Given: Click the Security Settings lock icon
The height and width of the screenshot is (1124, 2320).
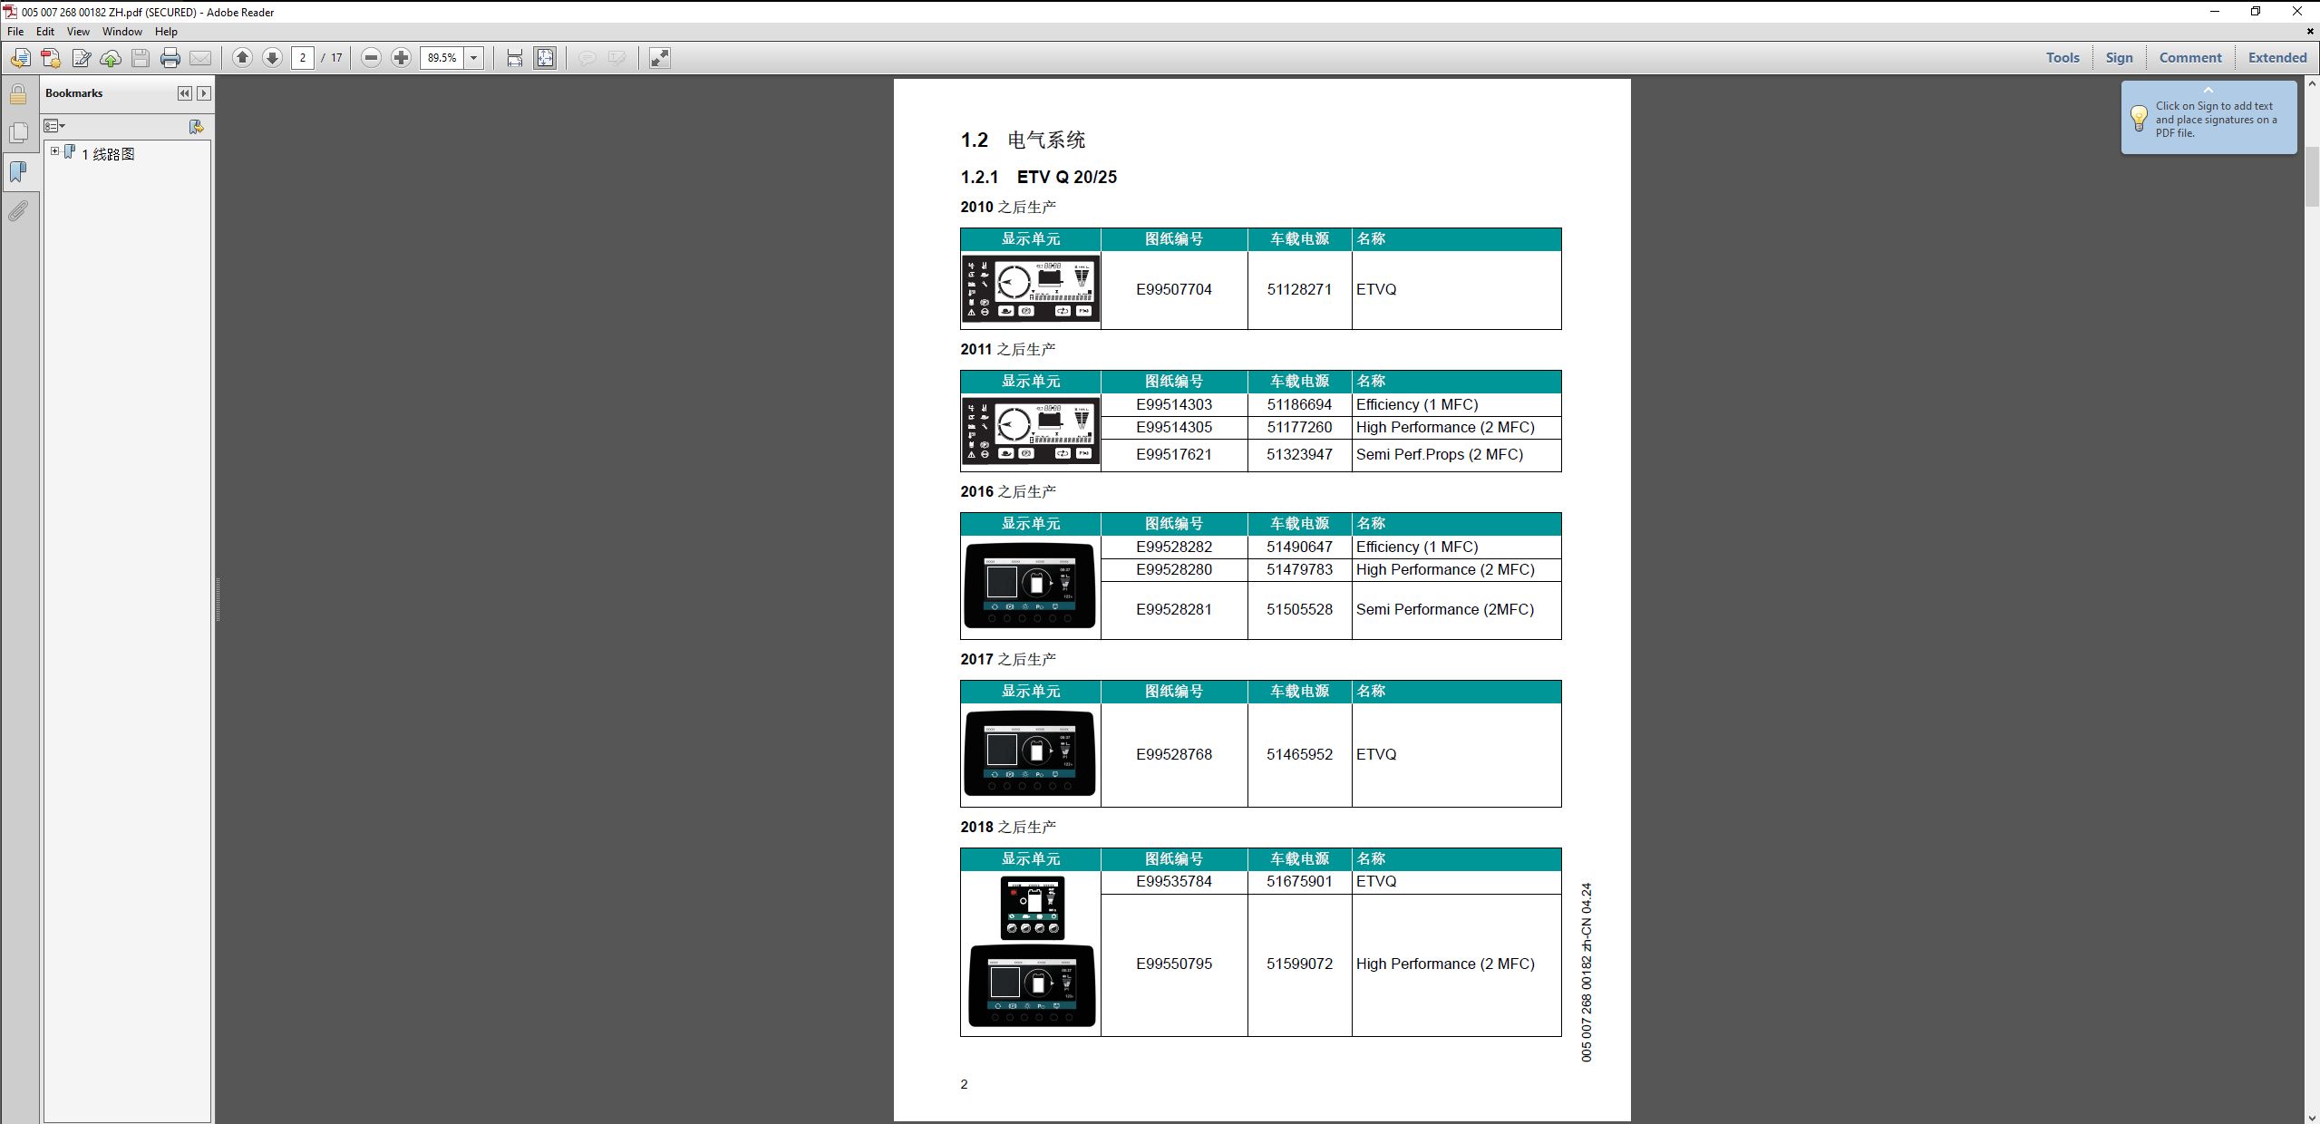Looking at the screenshot, I should click(x=18, y=94).
